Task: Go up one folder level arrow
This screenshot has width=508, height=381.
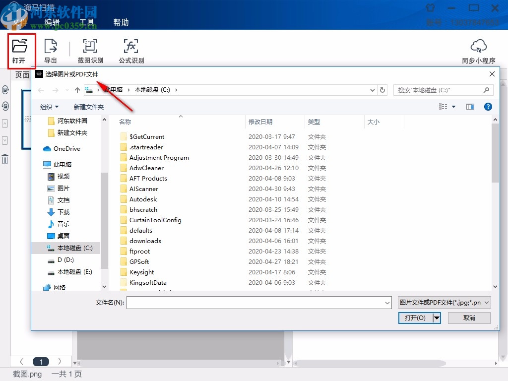Action: tap(77, 90)
